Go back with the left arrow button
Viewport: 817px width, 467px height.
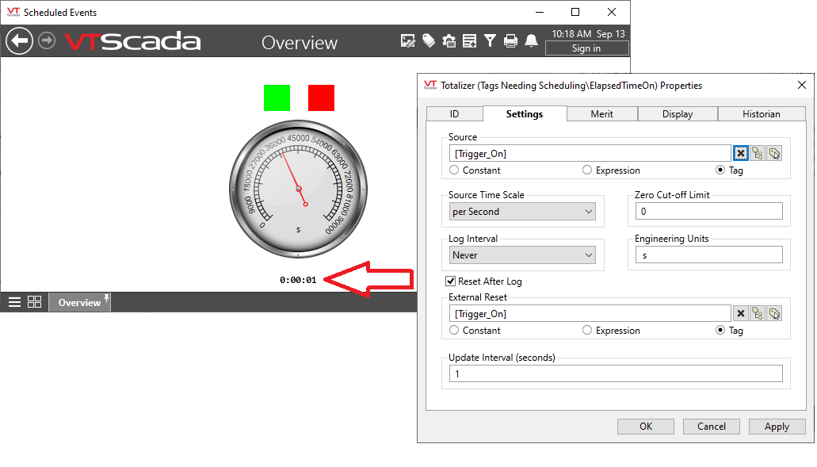tap(20, 40)
